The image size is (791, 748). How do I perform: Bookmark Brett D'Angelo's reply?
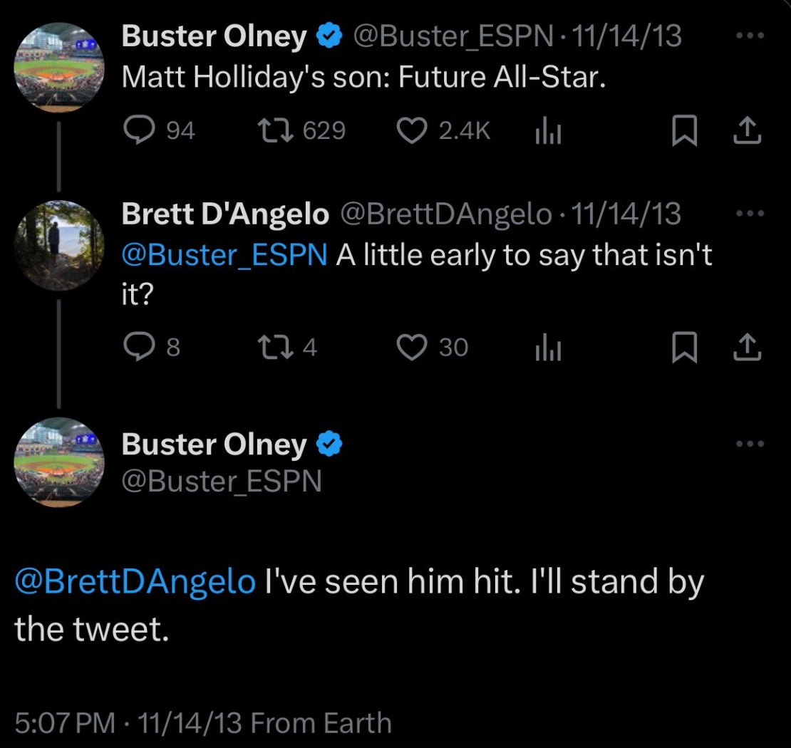point(684,348)
